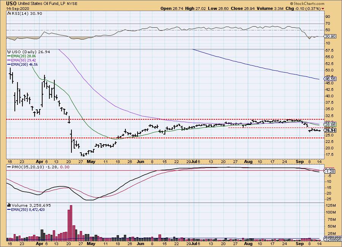Click the -1.28 PMO value tag

point(329,172)
